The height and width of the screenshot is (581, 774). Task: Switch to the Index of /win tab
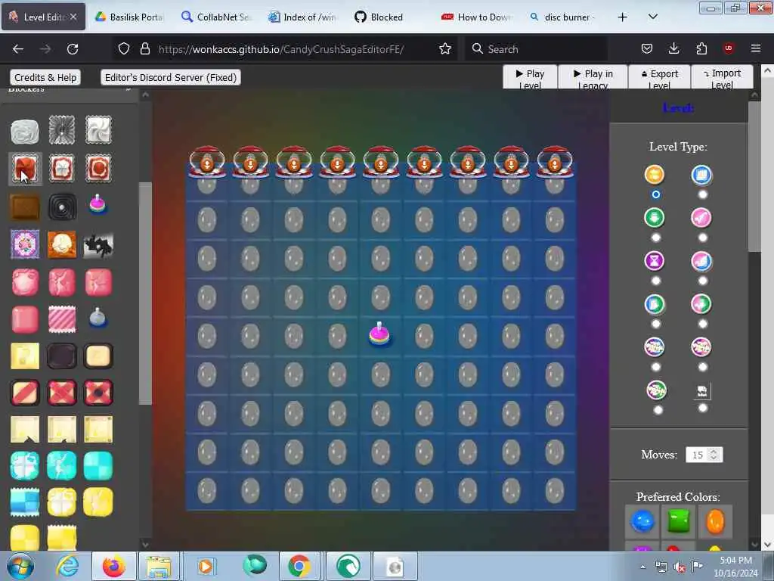point(302,17)
